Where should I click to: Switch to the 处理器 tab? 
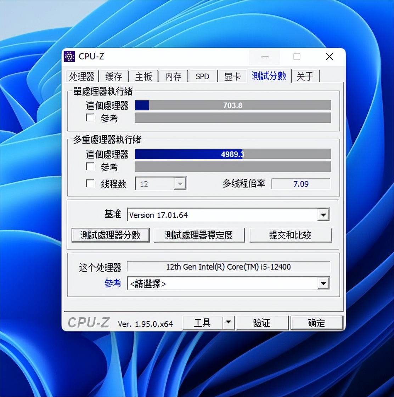82,76
